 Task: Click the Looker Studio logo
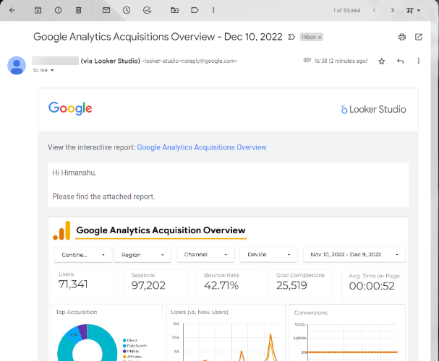tap(373, 109)
